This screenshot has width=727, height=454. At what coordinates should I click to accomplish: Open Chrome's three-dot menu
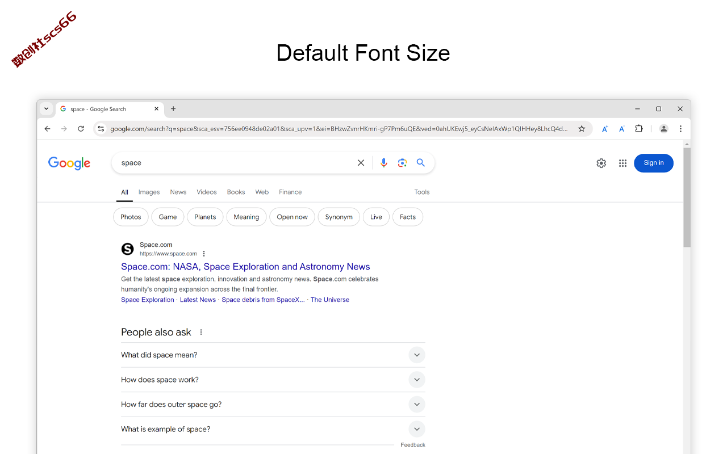680,129
